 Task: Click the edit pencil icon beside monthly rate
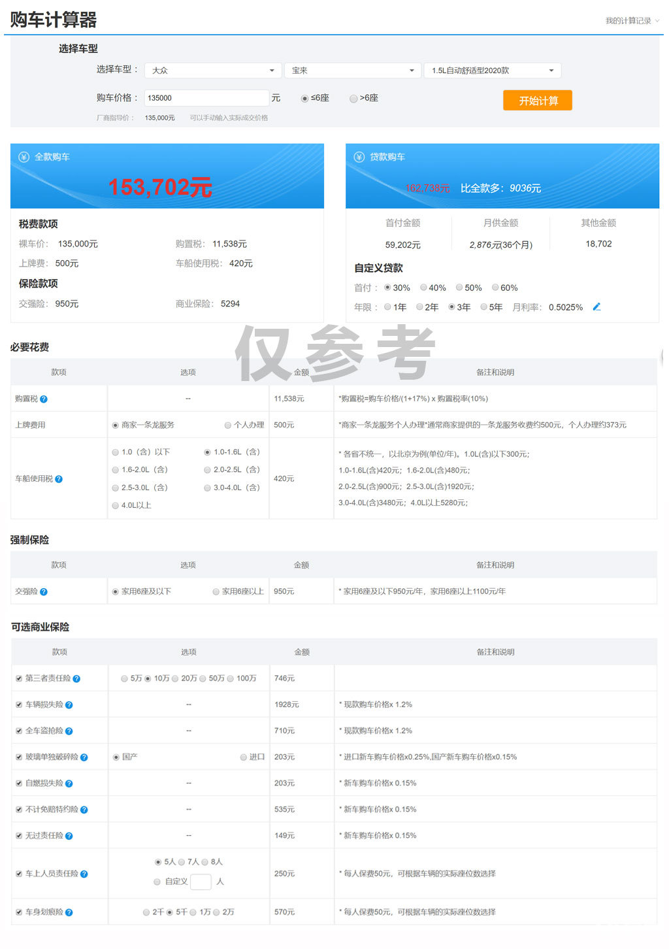pyautogui.click(x=596, y=307)
